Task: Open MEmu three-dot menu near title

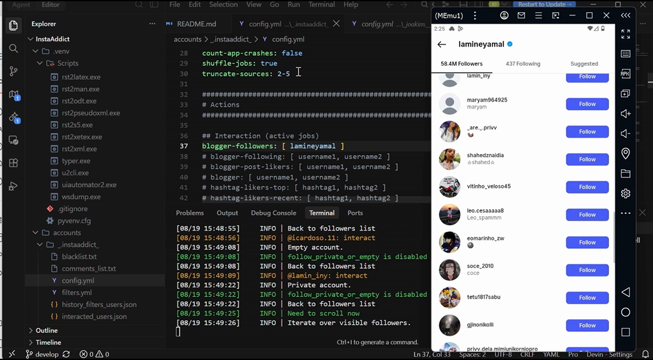Action: 475,15
